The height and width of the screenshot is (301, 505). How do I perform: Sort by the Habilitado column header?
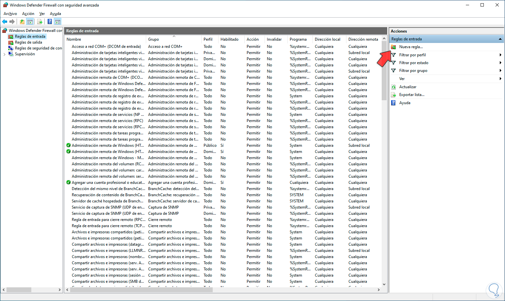[x=231, y=39]
